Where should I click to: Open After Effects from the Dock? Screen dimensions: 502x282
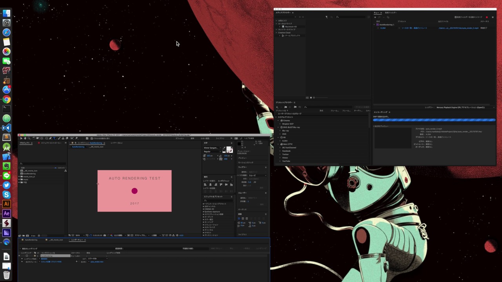pos(6,213)
